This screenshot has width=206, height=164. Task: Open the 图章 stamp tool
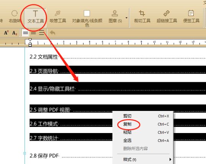115,17
